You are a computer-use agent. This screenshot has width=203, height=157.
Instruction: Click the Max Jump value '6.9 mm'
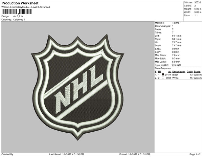tap(176, 62)
